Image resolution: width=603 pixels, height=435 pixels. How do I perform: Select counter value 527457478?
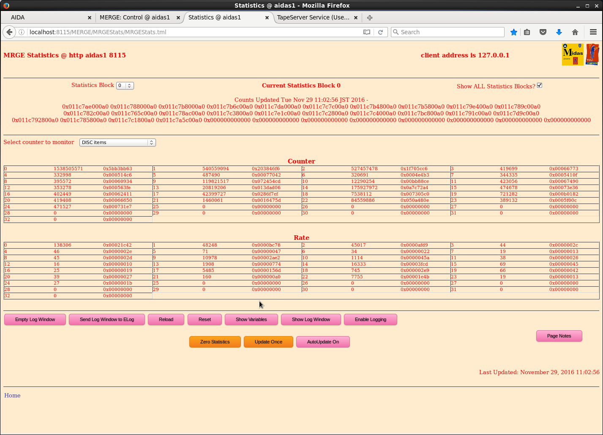tap(364, 169)
